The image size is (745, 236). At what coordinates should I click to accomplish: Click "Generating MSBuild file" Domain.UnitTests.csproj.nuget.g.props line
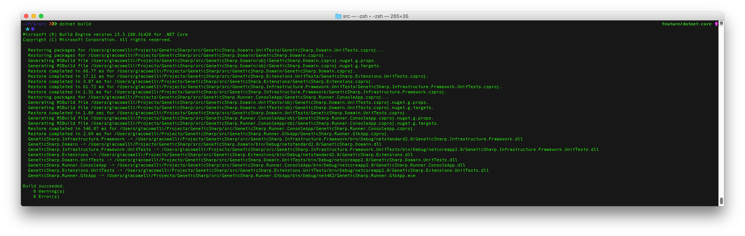tap(228, 102)
